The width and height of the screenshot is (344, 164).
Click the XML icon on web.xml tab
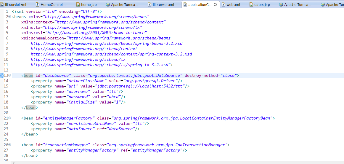(x=223, y=5)
